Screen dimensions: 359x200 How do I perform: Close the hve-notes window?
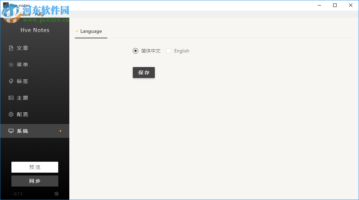(x=350, y=5)
